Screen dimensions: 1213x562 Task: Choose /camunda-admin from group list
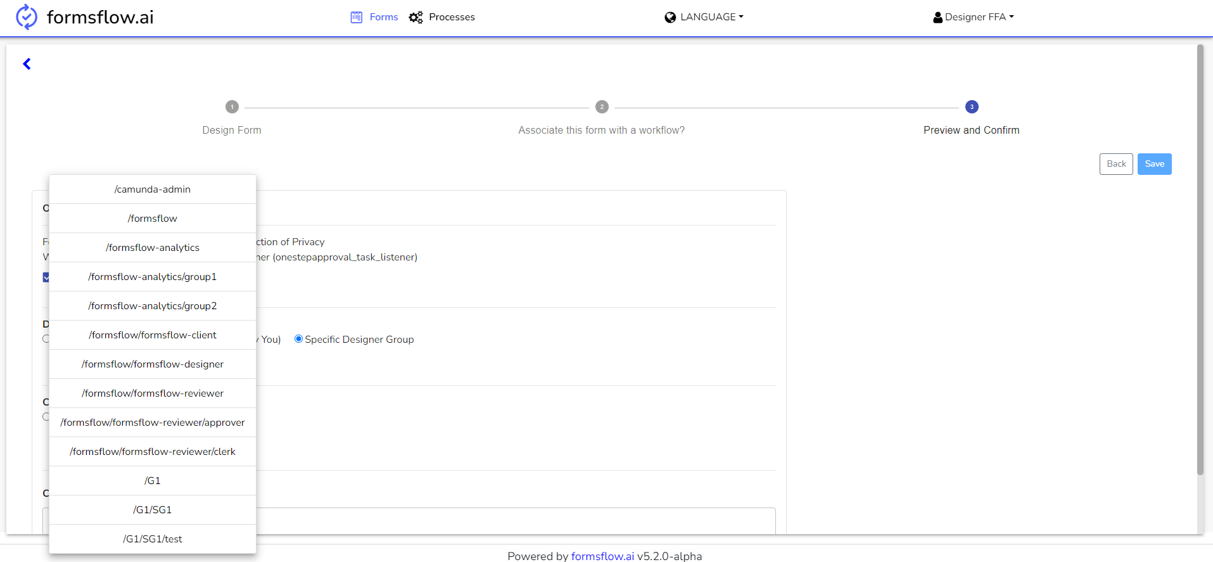click(153, 189)
